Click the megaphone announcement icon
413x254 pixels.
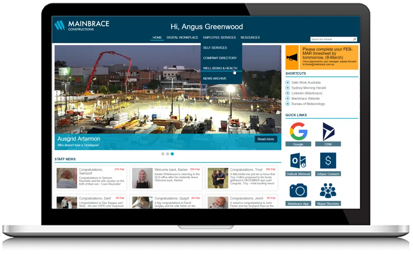pyautogui.click(x=292, y=57)
